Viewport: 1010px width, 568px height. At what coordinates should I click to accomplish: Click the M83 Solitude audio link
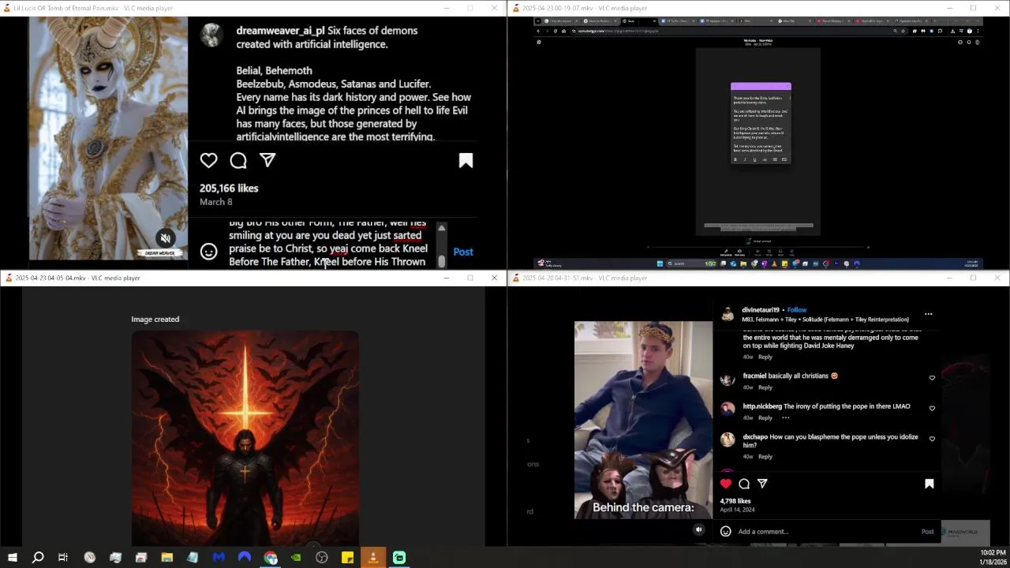[x=825, y=319]
